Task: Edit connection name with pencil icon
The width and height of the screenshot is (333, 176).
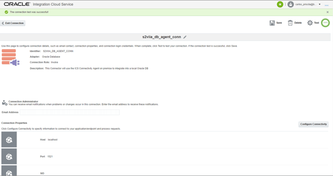Action: pyautogui.click(x=185, y=37)
